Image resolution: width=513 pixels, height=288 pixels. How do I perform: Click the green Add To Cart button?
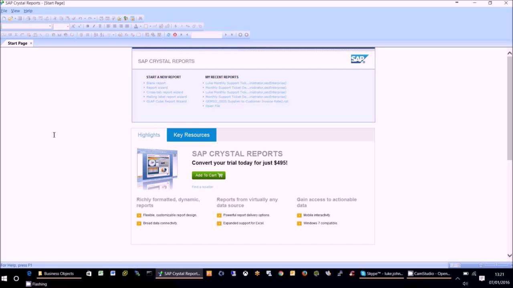pyautogui.click(x=209, y=175)
